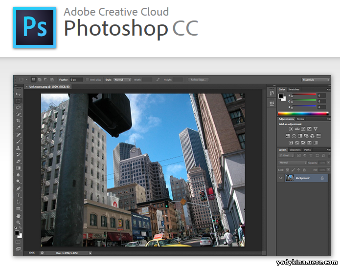Select the Eraser tool
Screen dimensions: 340x267
tap(18, 162)
